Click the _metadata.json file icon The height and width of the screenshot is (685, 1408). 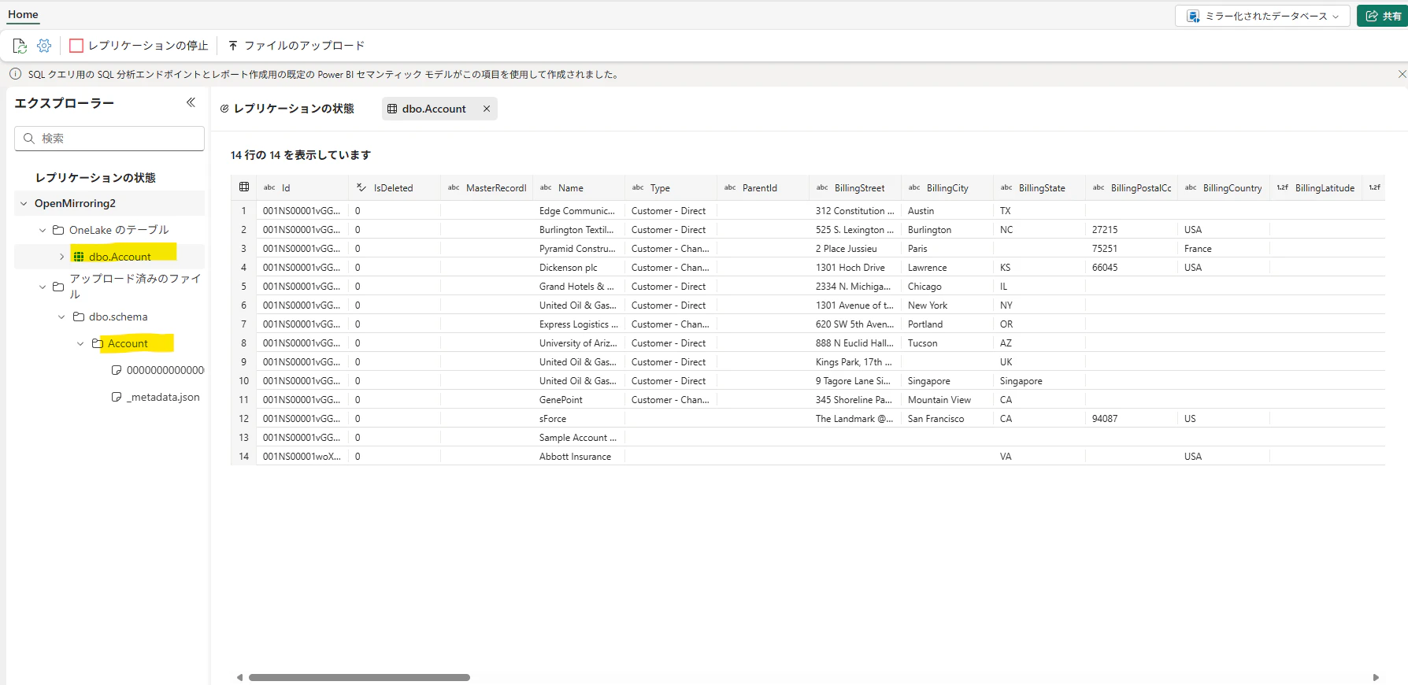[117, 397]
